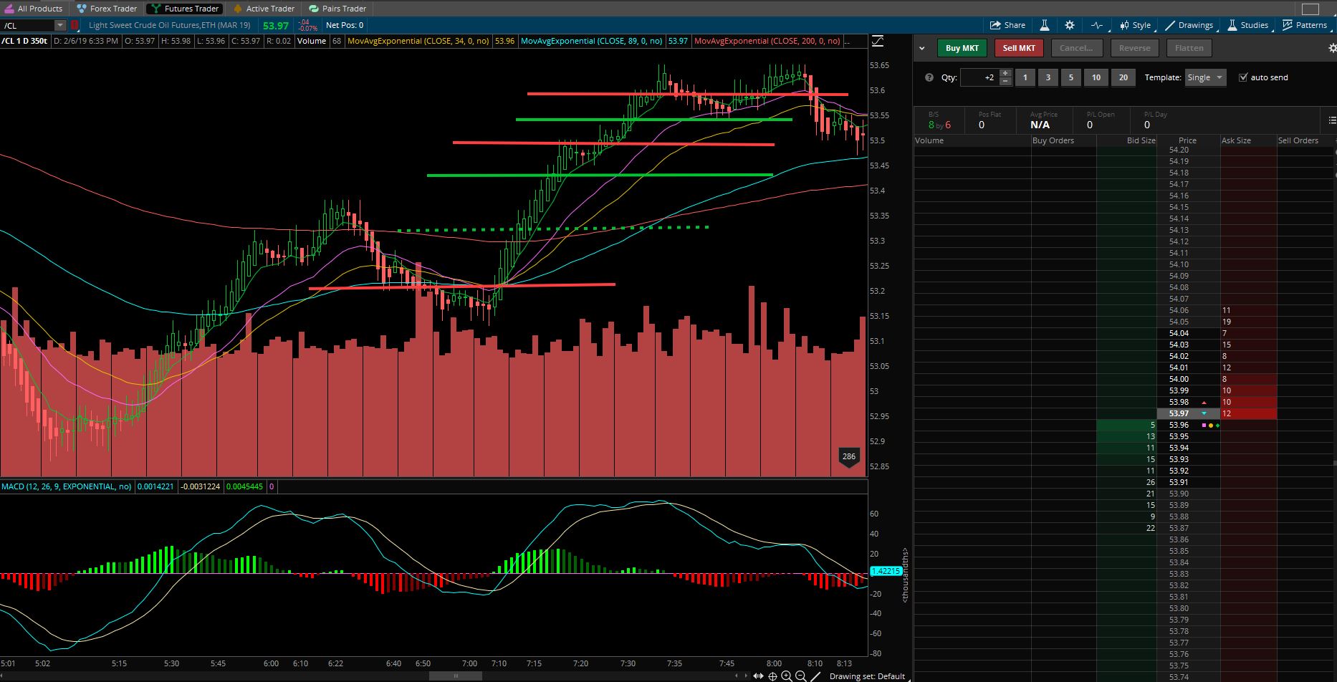
Task: Set quantity preset to 20
Action: (x=1123, y=77)
